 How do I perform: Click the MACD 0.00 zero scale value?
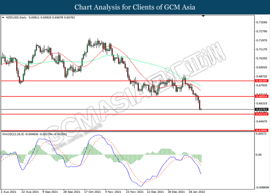[x=258, y=155]
